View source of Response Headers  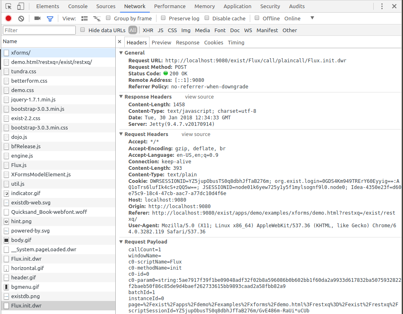tap(199, 97)
